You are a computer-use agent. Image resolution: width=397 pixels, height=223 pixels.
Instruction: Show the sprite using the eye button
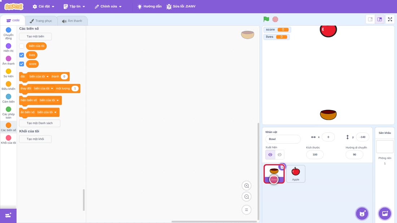pyautogui.click(x=270, y=155)
